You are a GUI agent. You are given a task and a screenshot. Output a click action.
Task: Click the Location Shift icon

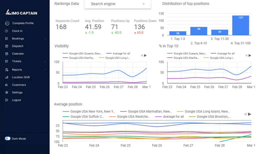[x=6, y=77]
